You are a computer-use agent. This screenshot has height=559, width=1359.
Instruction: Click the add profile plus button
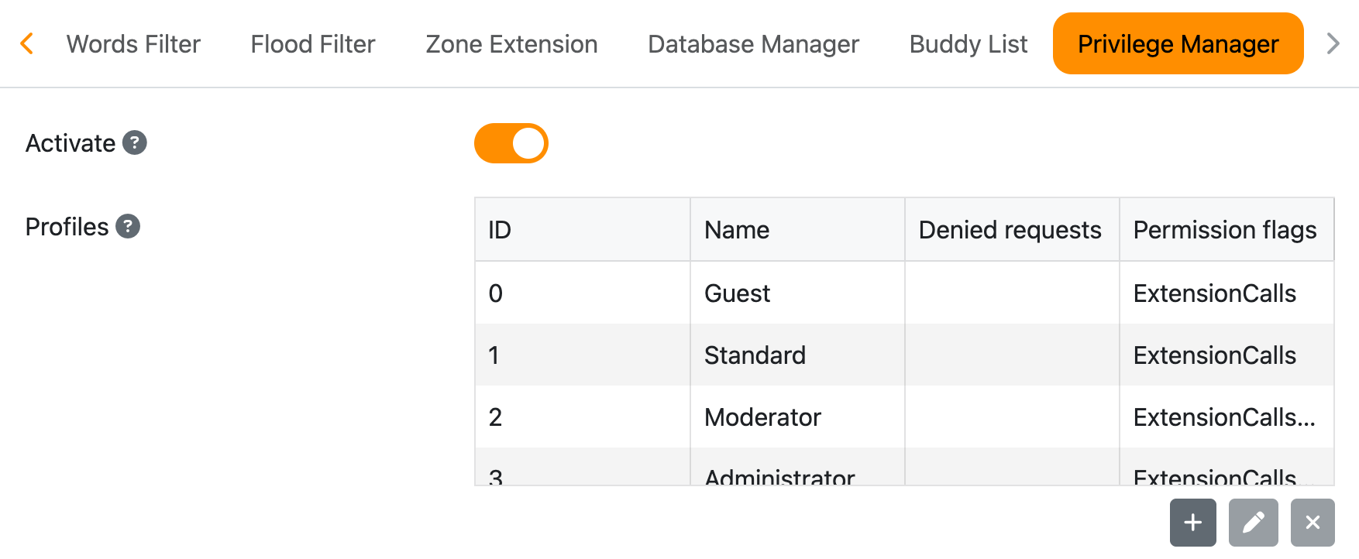point(1192,523)
